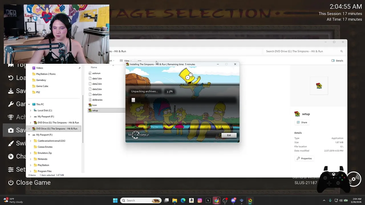Show hidden system tray icons

pyautogui.click(x=324, y=200)
